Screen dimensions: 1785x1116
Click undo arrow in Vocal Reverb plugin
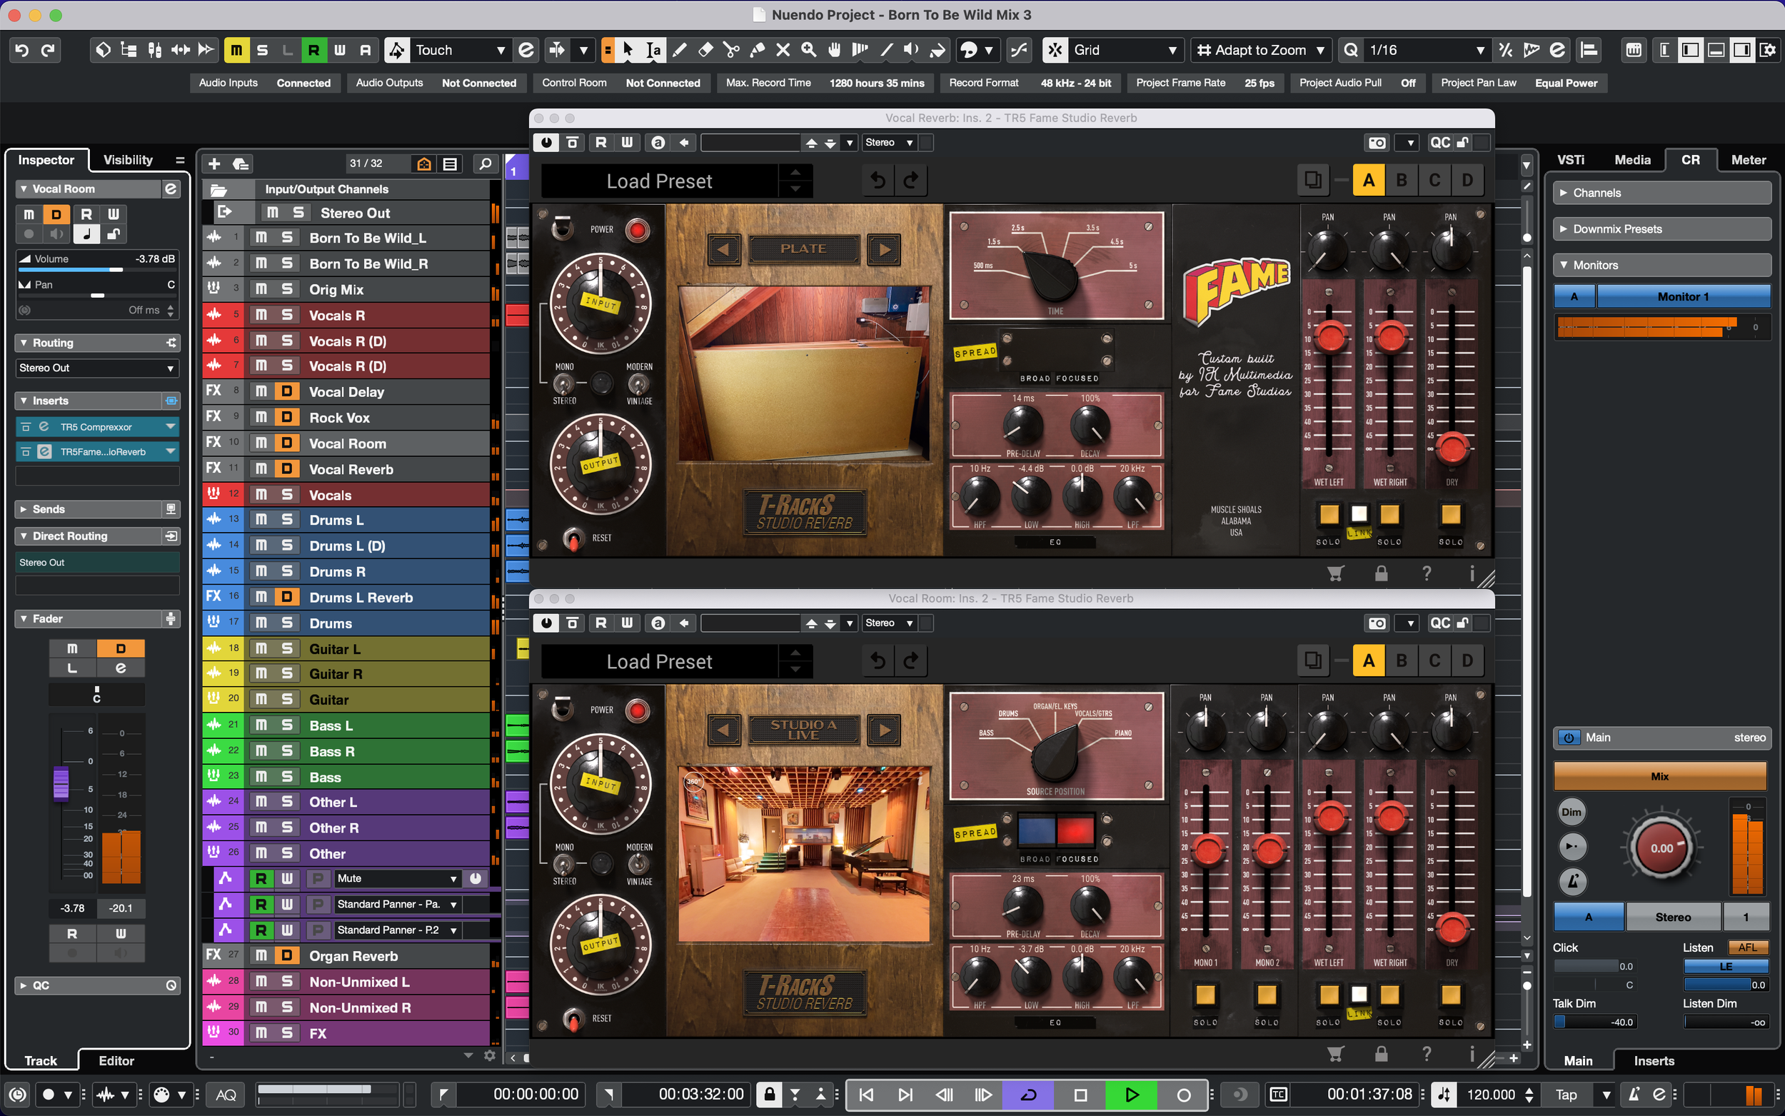878,180
